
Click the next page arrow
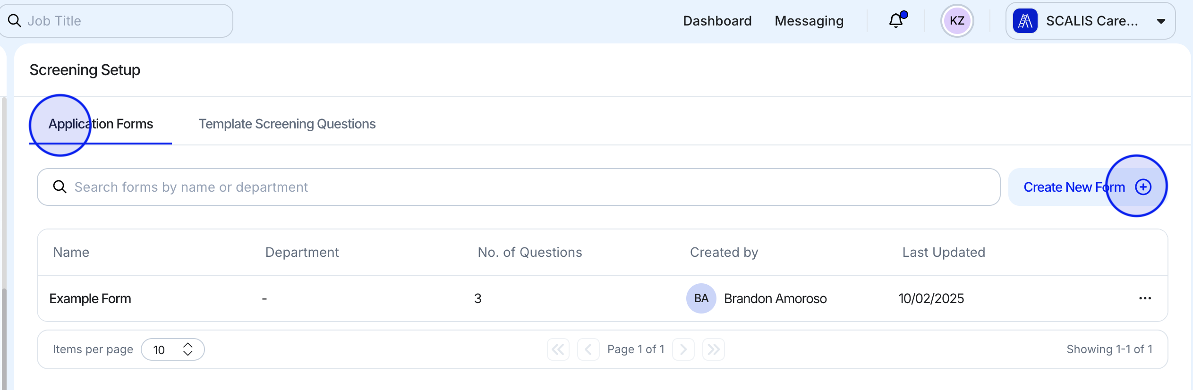(683, 349)
